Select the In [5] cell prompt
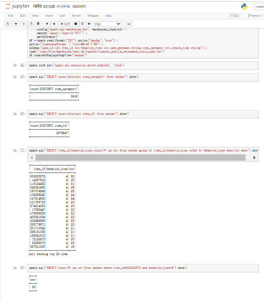Viewport: 264px width, 301px height. pos(20,77)
